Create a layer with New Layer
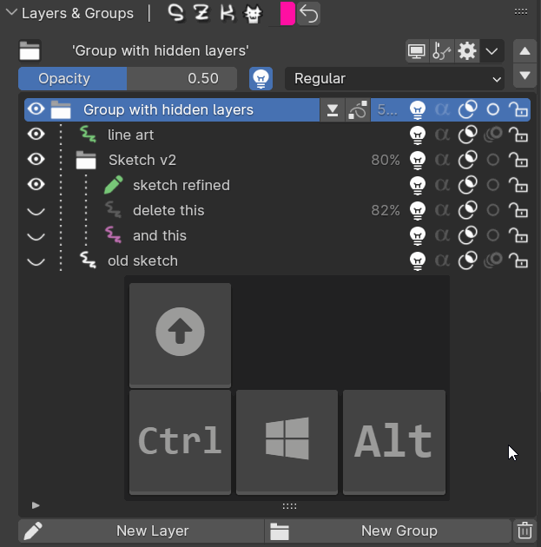Screen dimensions: 541x547 click(x=142, y=531)
